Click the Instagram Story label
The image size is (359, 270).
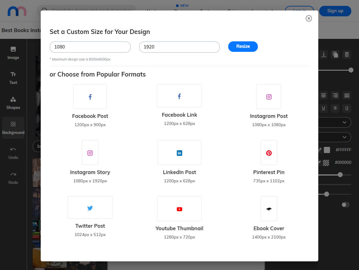pyautogui.click(x=90, y=172)
